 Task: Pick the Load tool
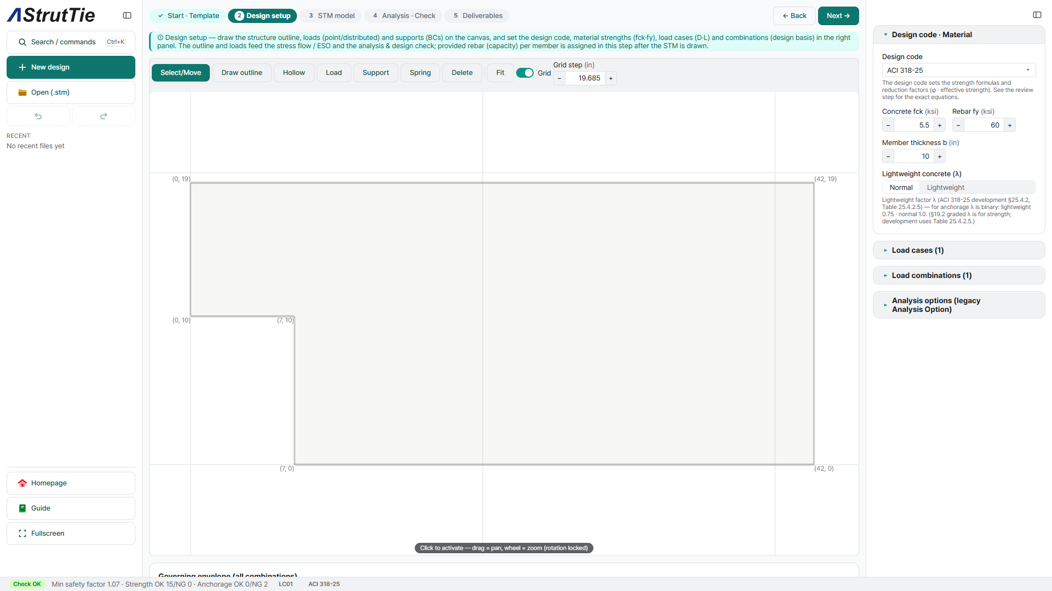click(x=334, y=73)
